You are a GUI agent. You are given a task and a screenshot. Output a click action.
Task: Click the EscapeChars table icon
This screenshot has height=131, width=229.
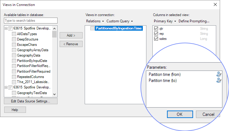(14, 45)
